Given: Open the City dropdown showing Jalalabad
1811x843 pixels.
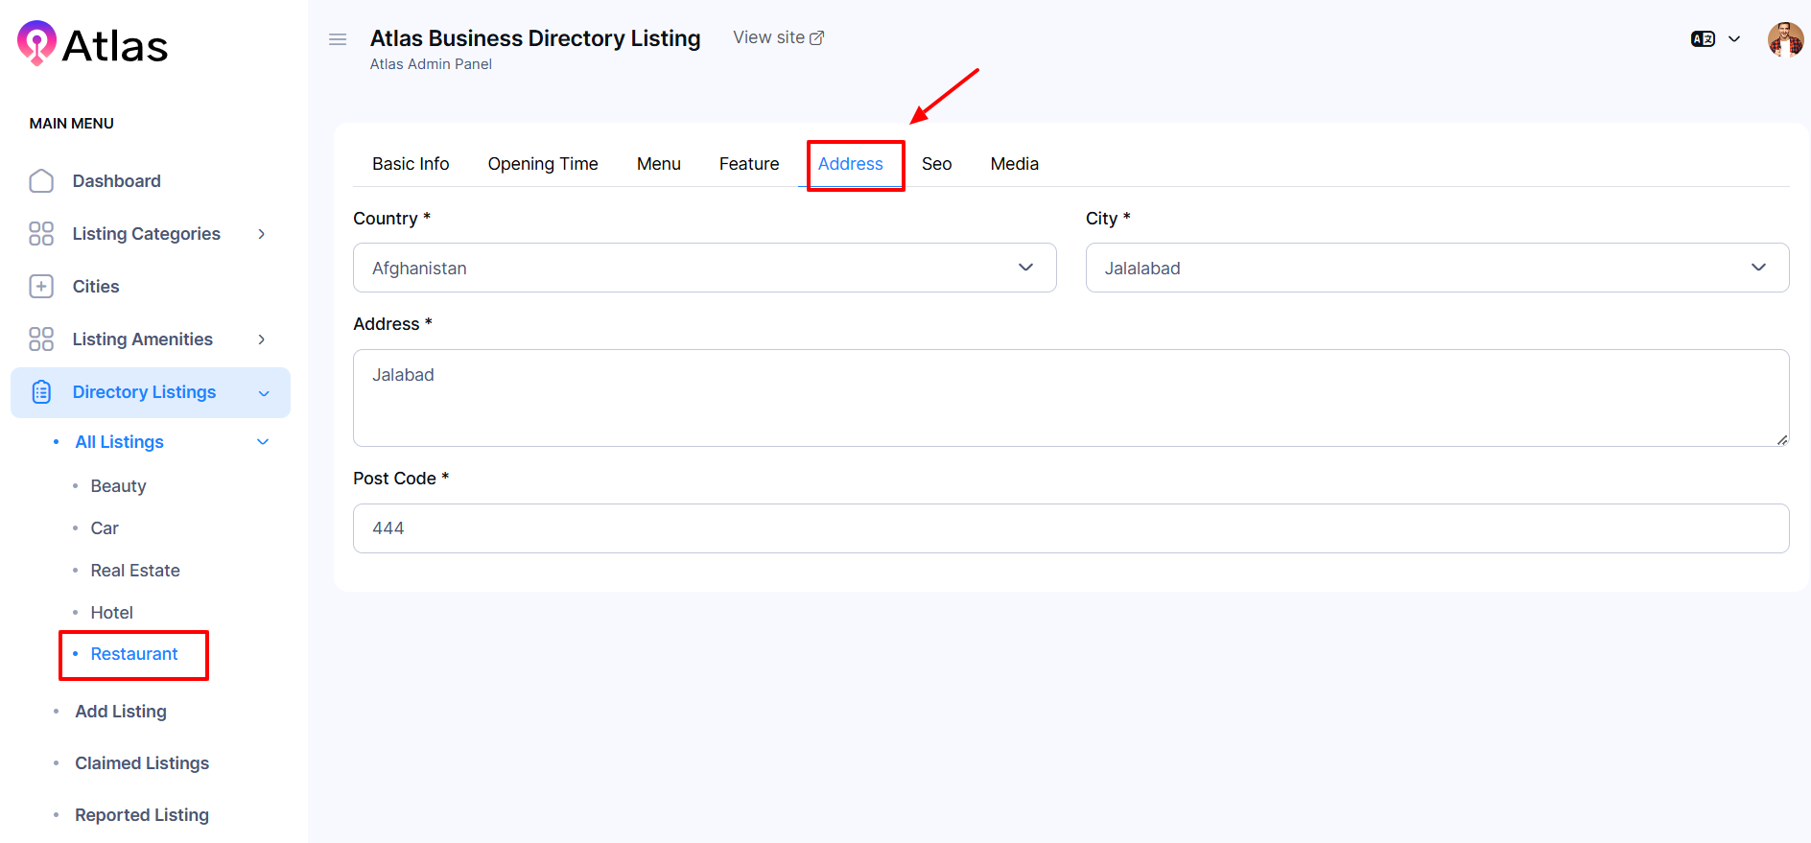Looking at the screenshot, I should (1436, 268).
